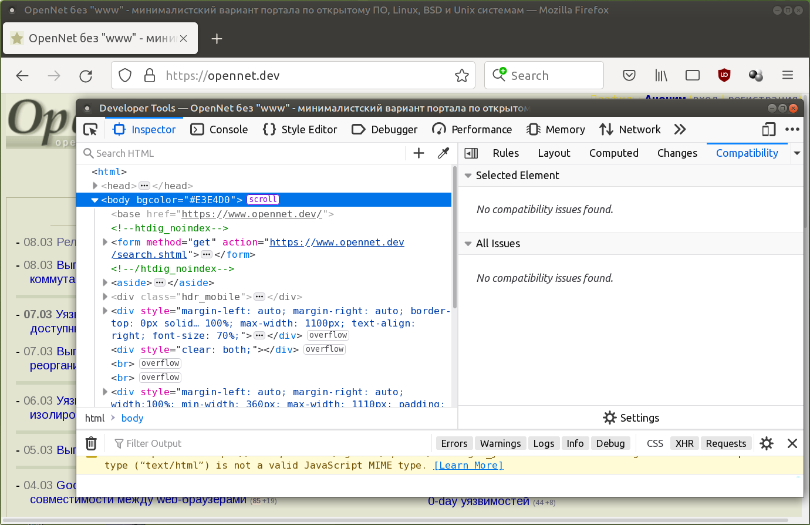Toggle the 3-pane inspector sidebar icon
The height and width of the screenshot is (525, 810).
point(471,153)
